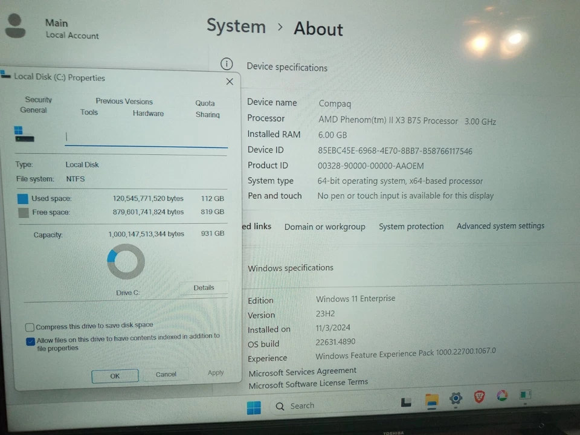Open Advanced system settings

tap(500, 226)
